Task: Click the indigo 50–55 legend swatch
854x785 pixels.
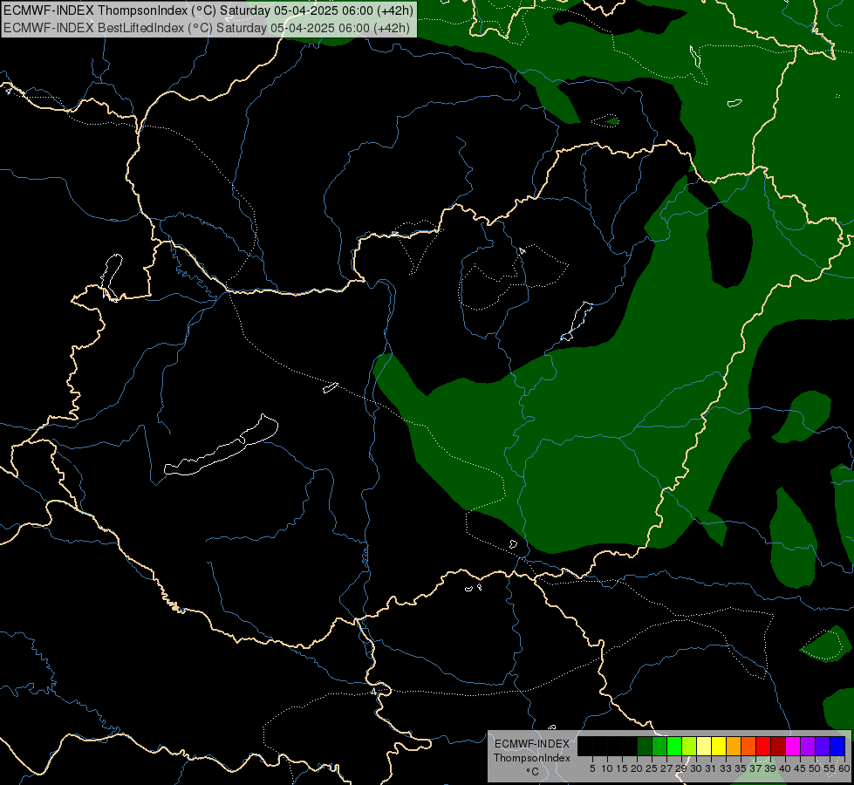Action: [823, 746]
